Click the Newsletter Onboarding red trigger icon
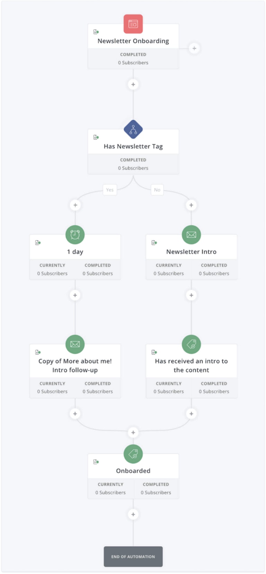 (133, 24)
